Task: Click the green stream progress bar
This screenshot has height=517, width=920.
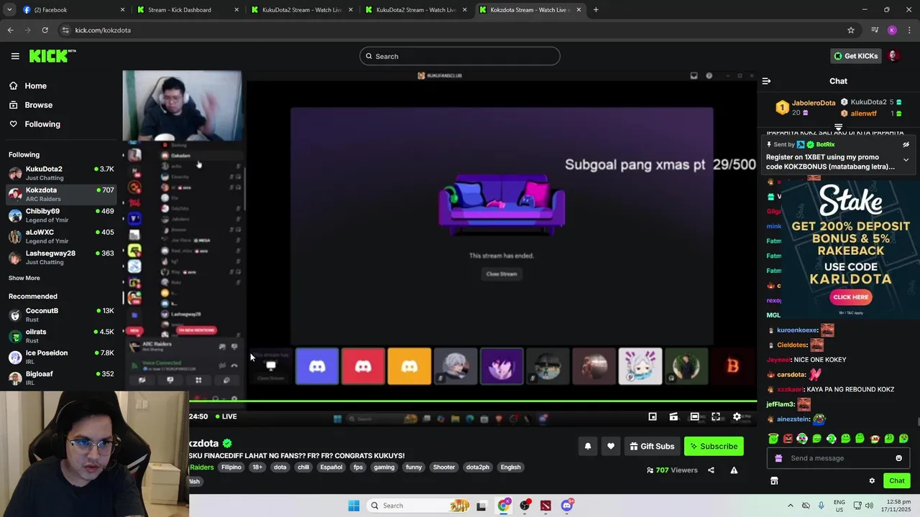Action: [473, 402]
